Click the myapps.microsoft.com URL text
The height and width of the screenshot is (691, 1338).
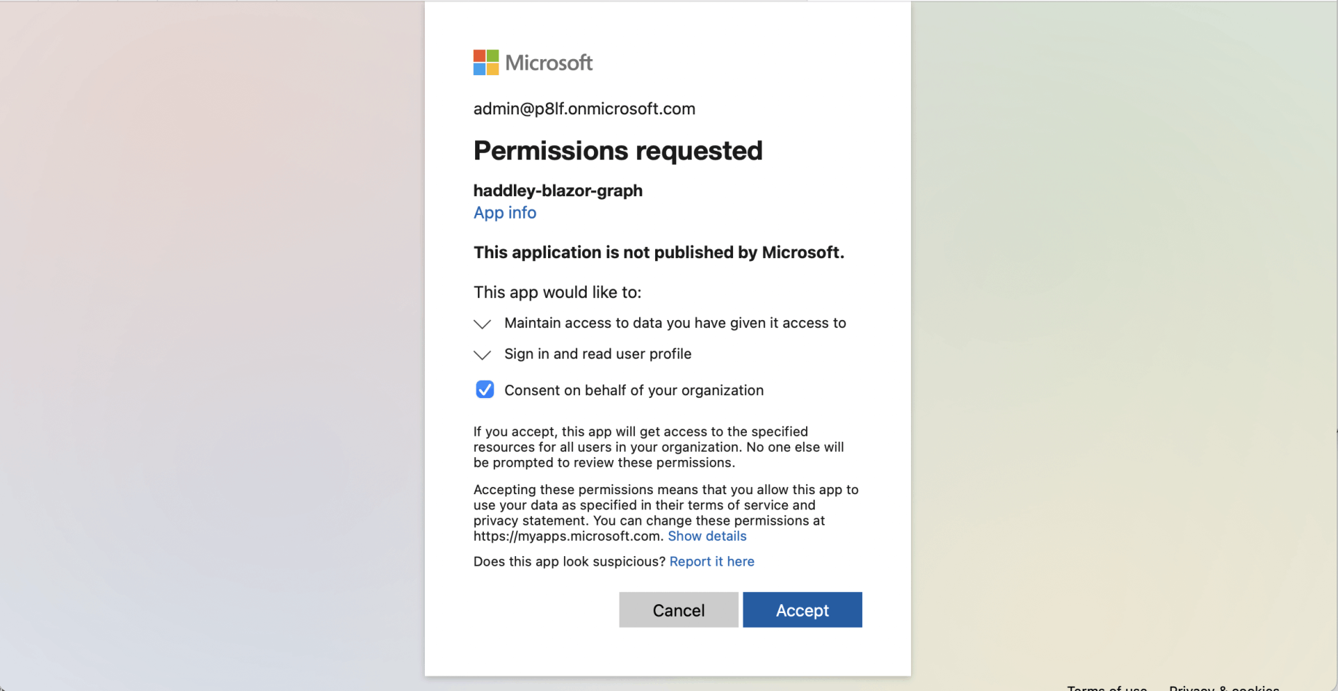point(567,536)
